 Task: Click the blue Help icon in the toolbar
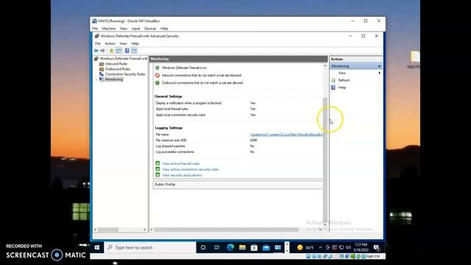(127, 51)
